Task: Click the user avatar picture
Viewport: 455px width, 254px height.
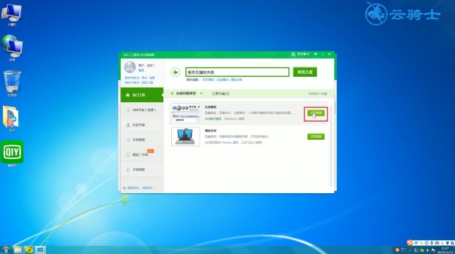Action: [130, 67]
